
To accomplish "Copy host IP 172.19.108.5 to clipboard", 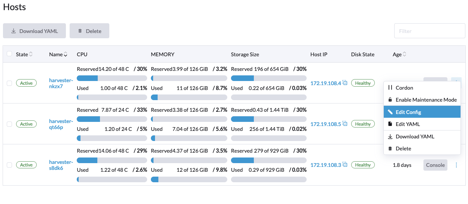I will tap(345, 124).
